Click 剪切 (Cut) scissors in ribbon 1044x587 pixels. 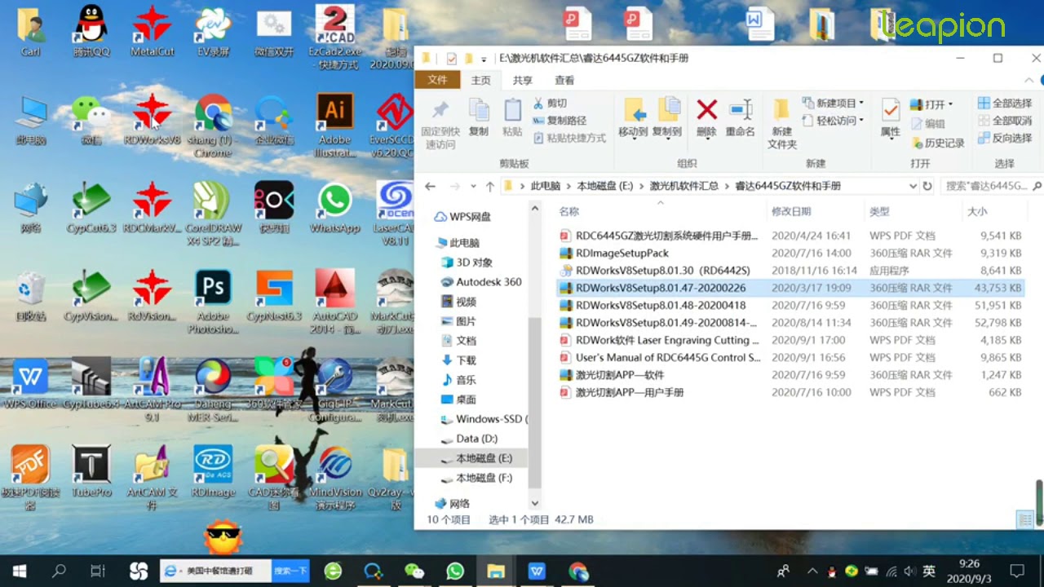[x=550, y=104]
